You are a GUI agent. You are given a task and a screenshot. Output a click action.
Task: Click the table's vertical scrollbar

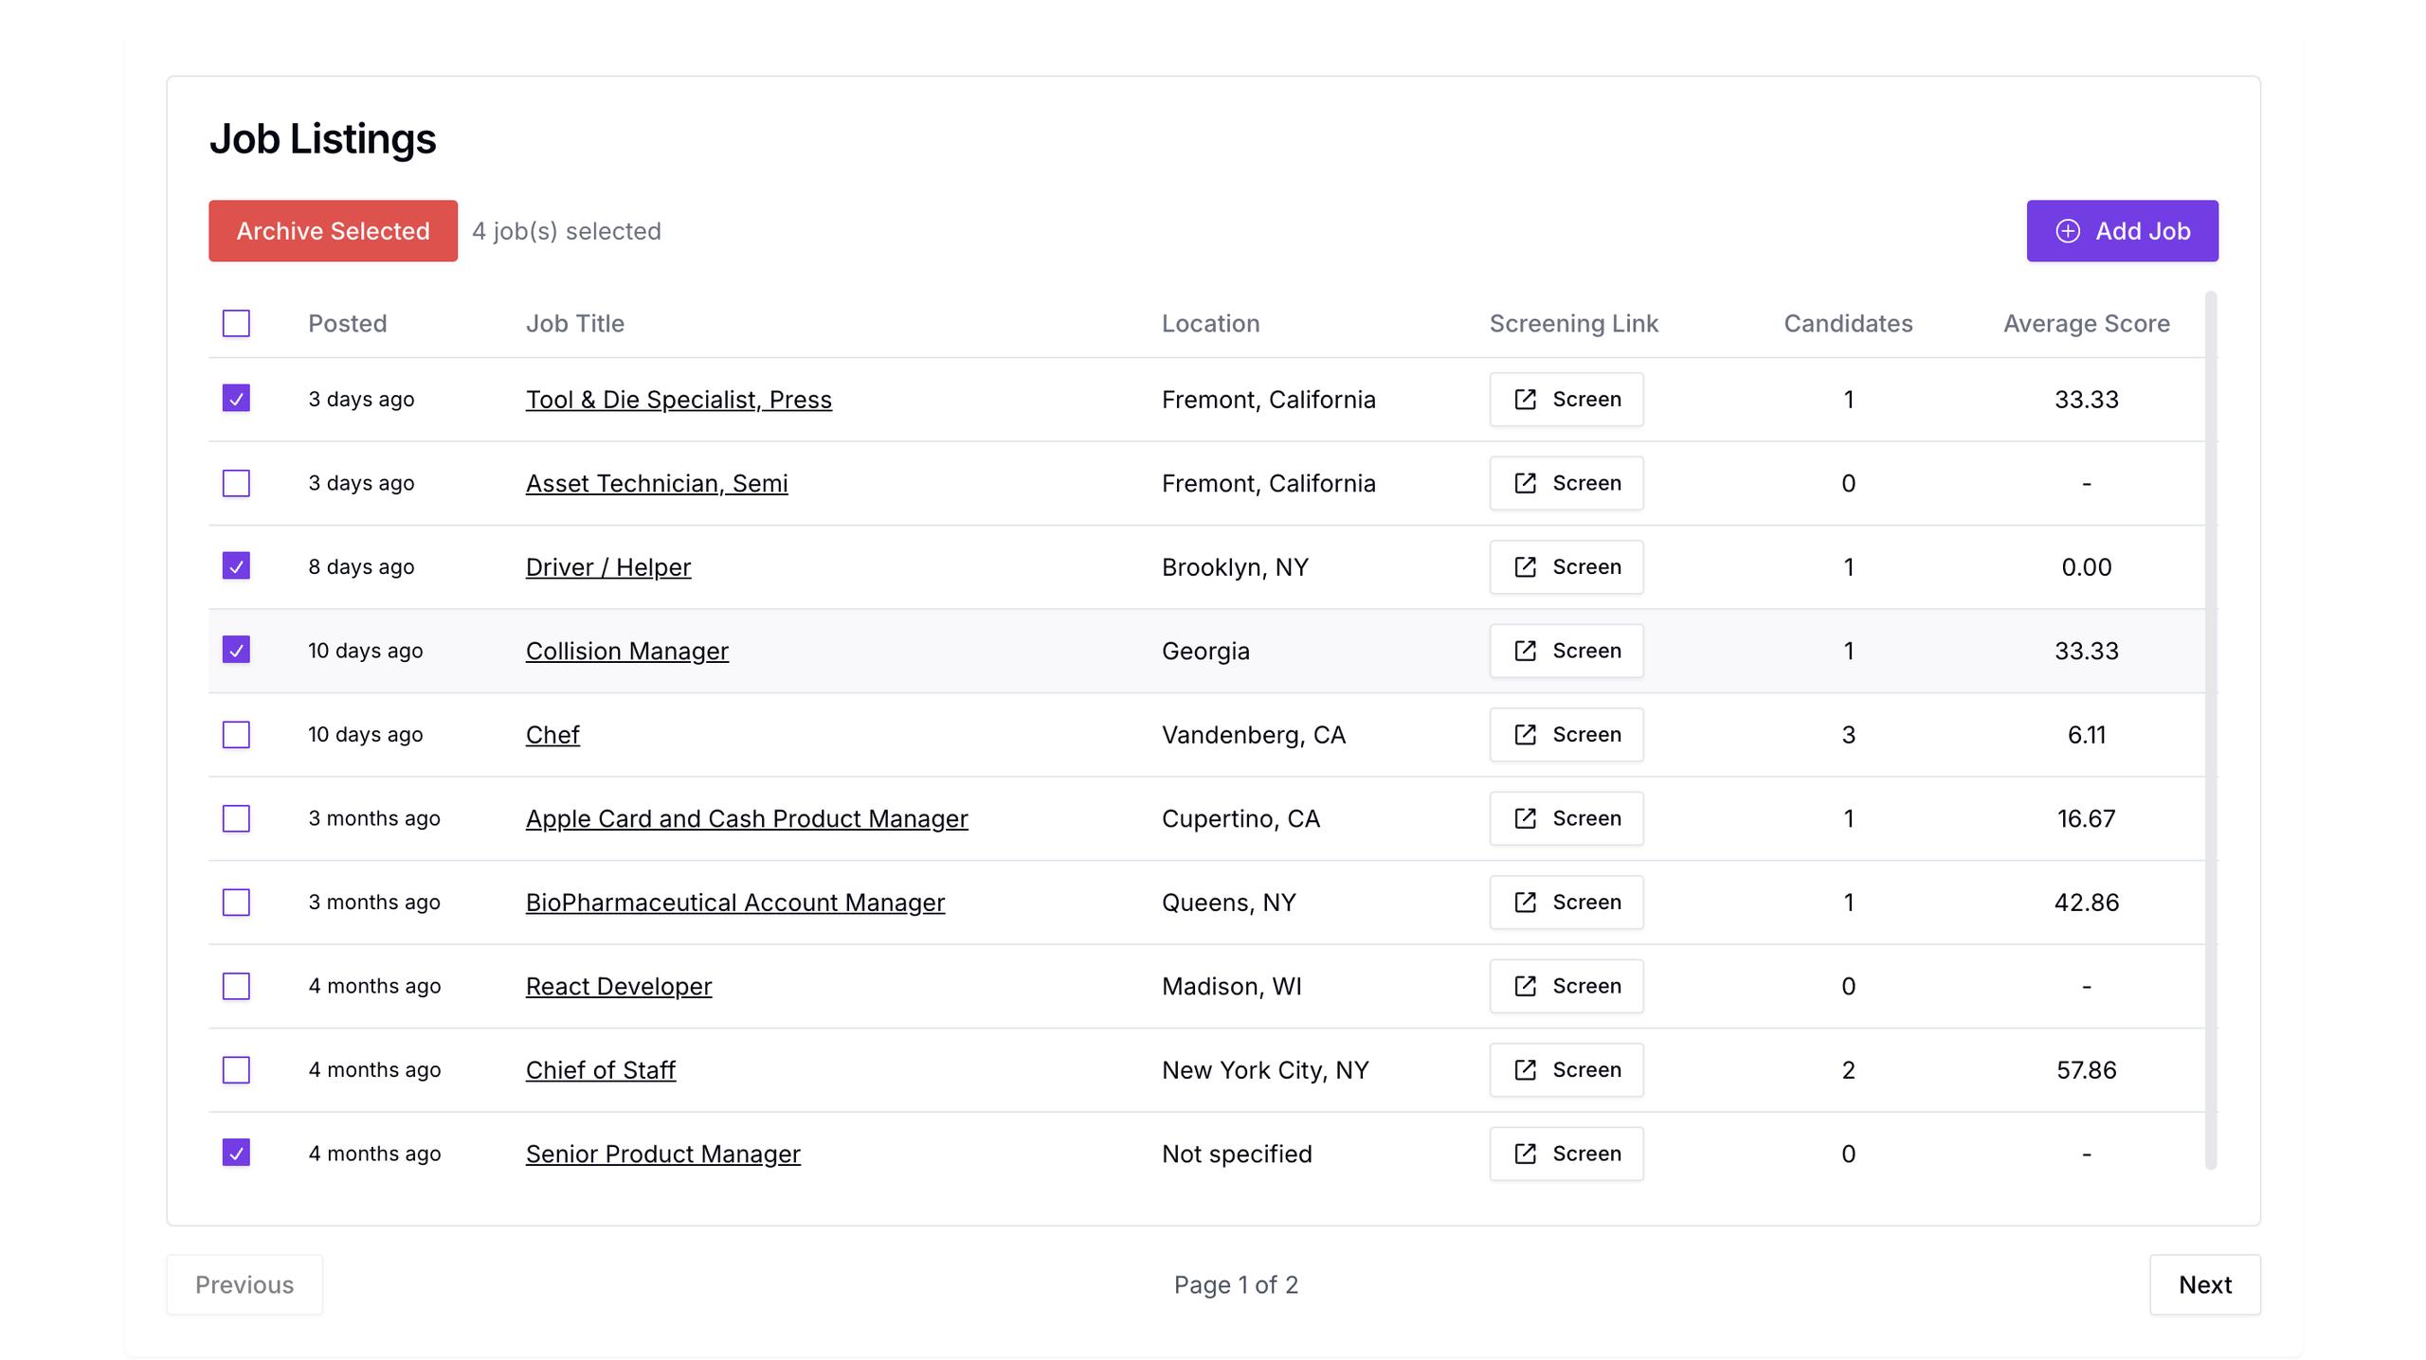click(x=2211, y=729)
